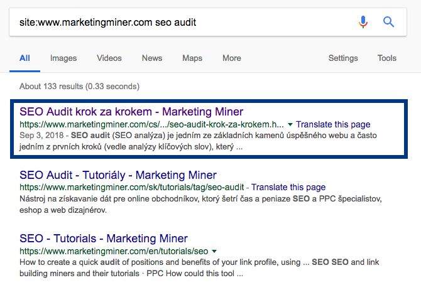The height and width of the screenshot is (290, 421).
Task: Click the en/tutorials/seo green URL text
Action: coord(114,251)
